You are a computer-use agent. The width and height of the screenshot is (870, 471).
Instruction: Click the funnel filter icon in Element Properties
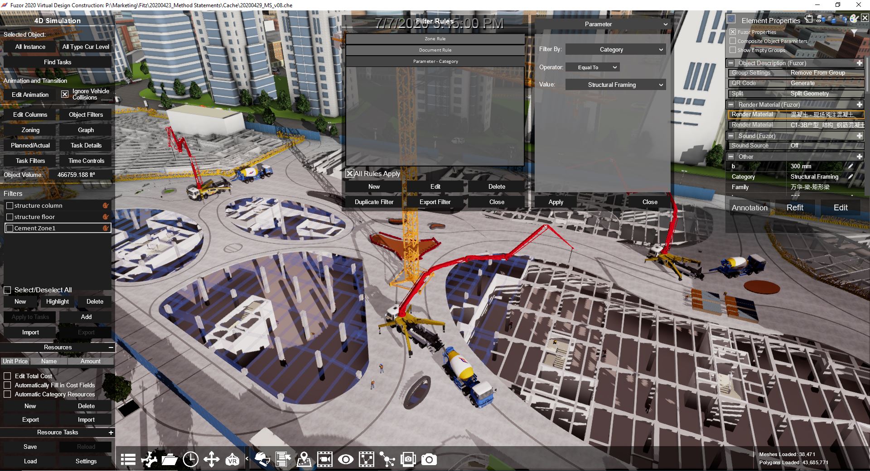[854, 33]
